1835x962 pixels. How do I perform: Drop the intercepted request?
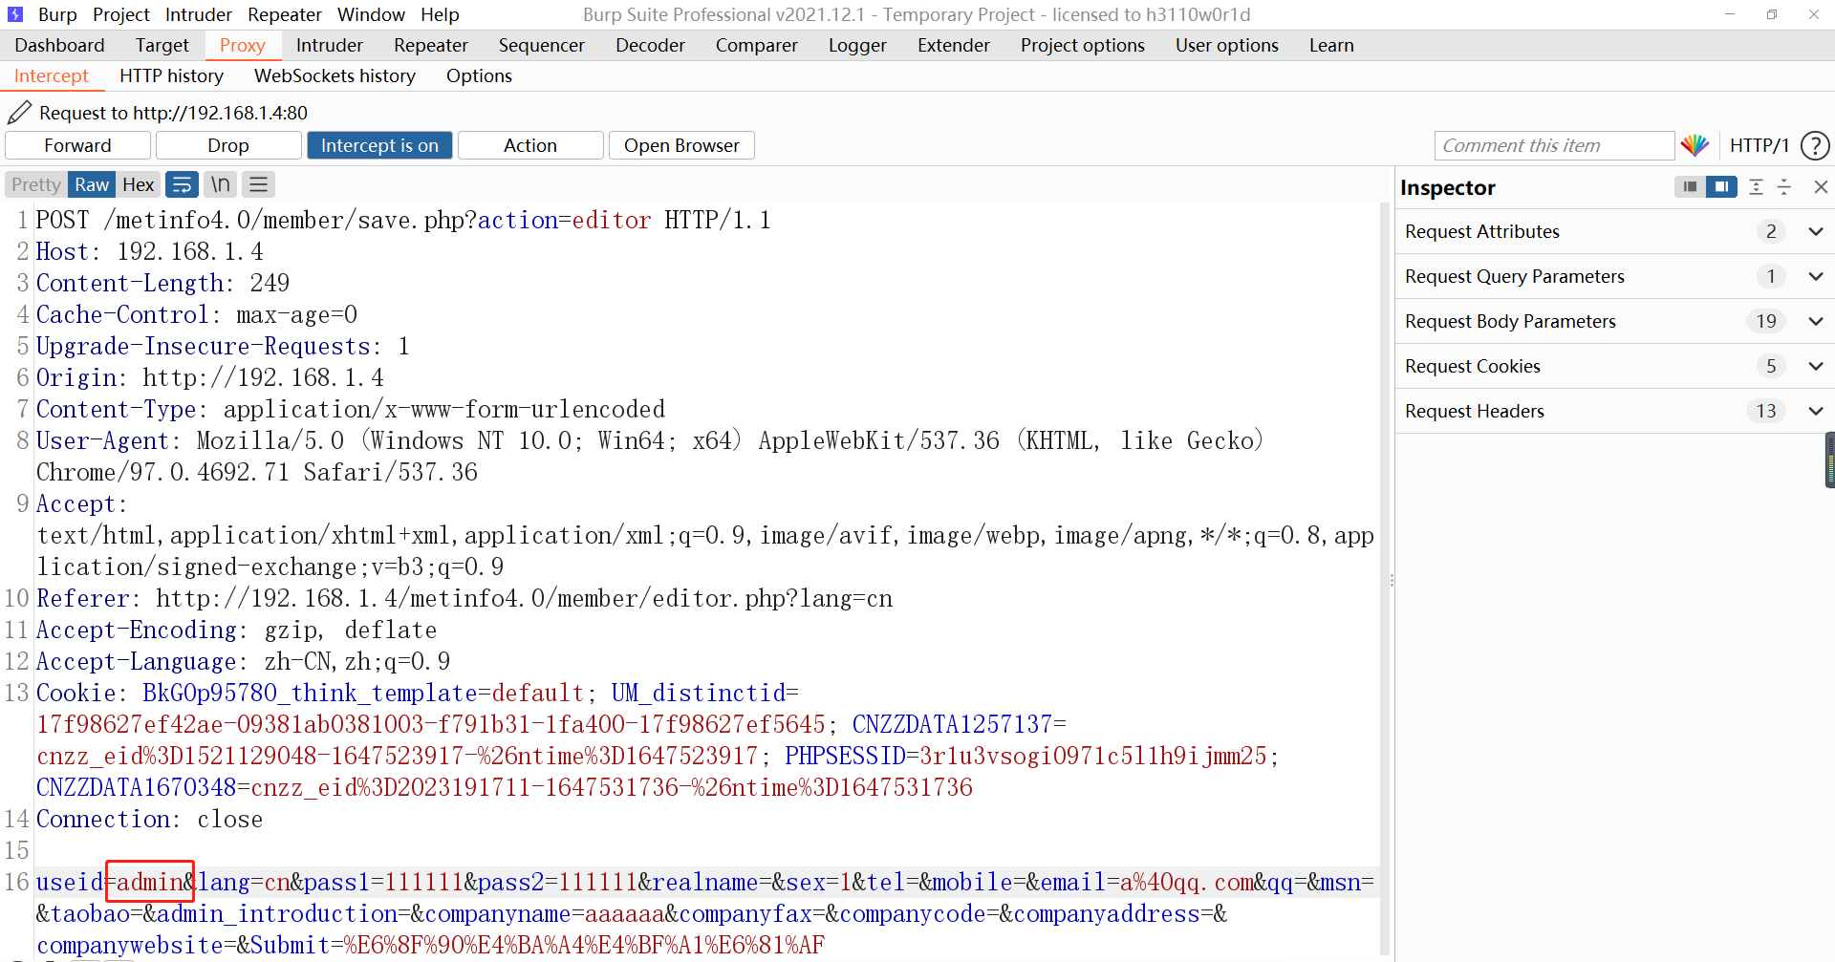point(228,145)
